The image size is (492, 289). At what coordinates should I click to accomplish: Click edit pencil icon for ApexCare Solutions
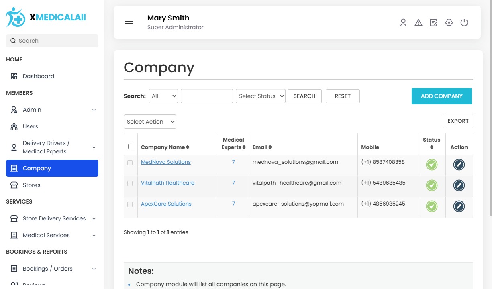click(459, 206)
